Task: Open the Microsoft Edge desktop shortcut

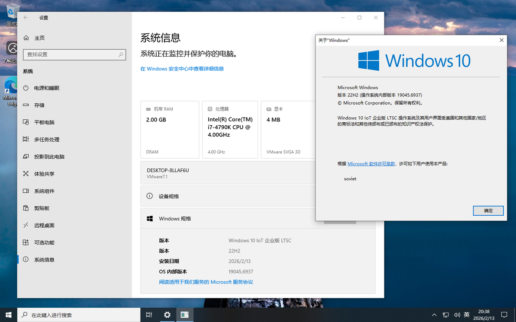Action: [x=11, y=91]
